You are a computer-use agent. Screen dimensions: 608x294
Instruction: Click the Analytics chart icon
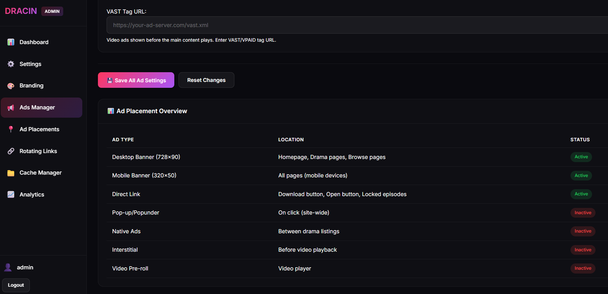[x=11, y=194]
